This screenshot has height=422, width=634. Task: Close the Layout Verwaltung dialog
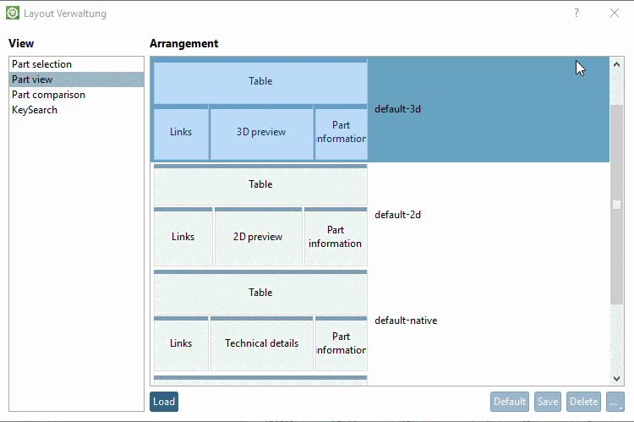click(x=615, y=13)
